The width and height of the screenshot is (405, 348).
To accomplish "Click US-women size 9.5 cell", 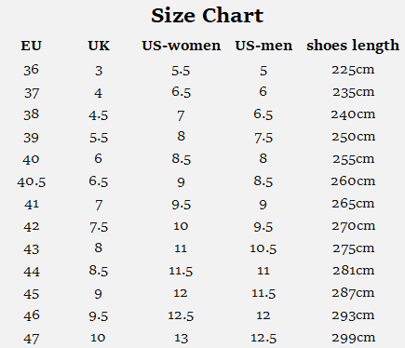I will coord(182,205).
